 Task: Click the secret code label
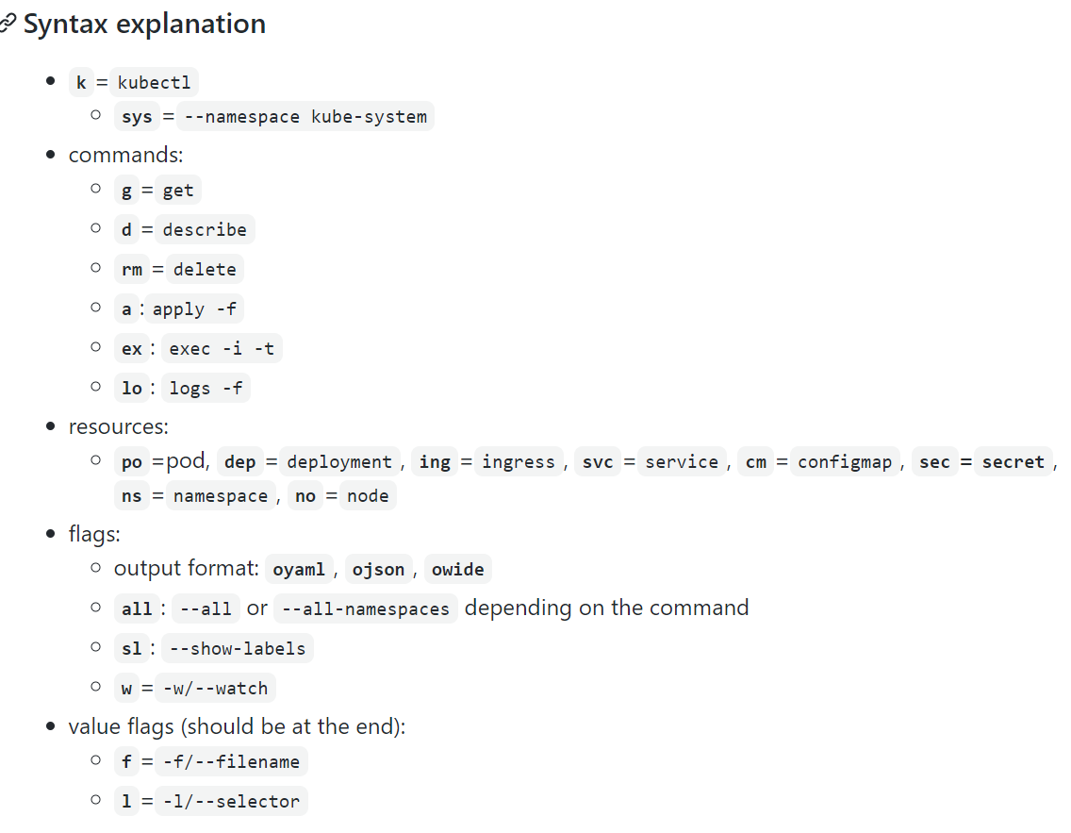coord(1013,462)
